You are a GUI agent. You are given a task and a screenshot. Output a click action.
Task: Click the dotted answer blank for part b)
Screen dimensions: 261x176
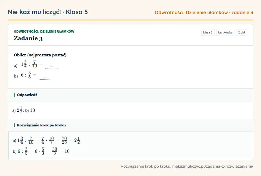coord(45,77)
